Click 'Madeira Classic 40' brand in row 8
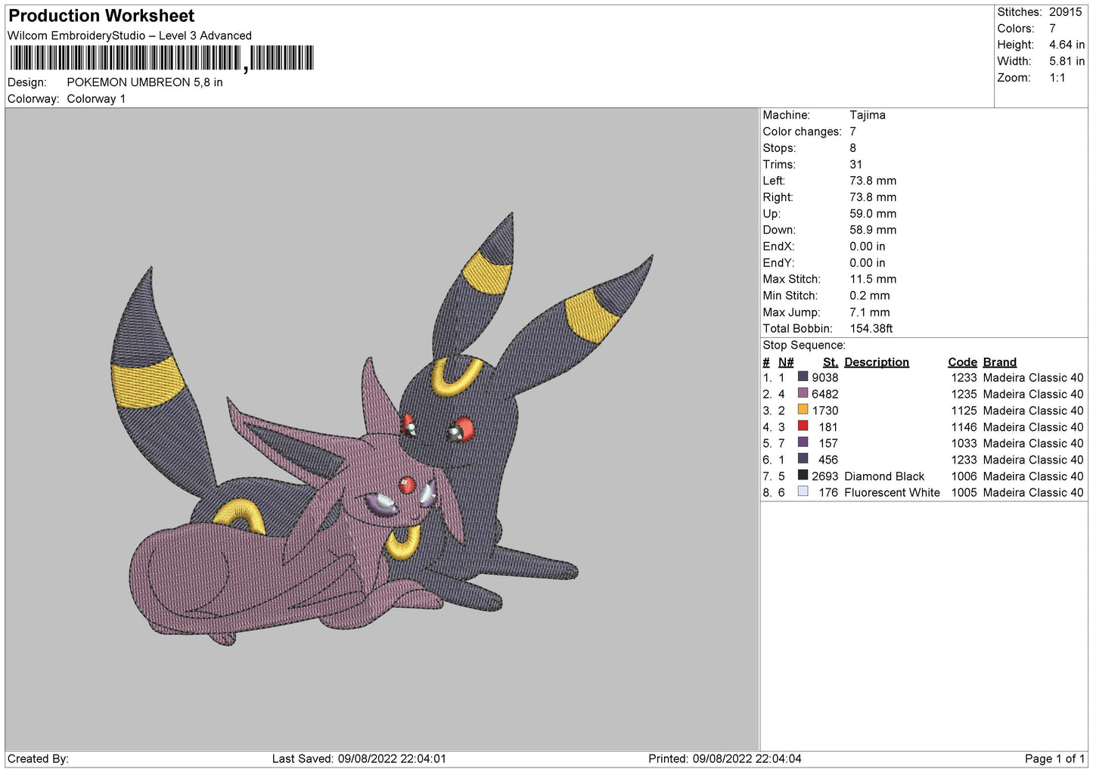 pyautogui.click(x=1033, y=492)
